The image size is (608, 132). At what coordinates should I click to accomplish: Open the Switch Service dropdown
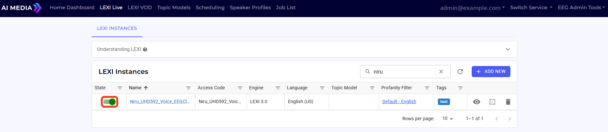(x=531, y=8)
